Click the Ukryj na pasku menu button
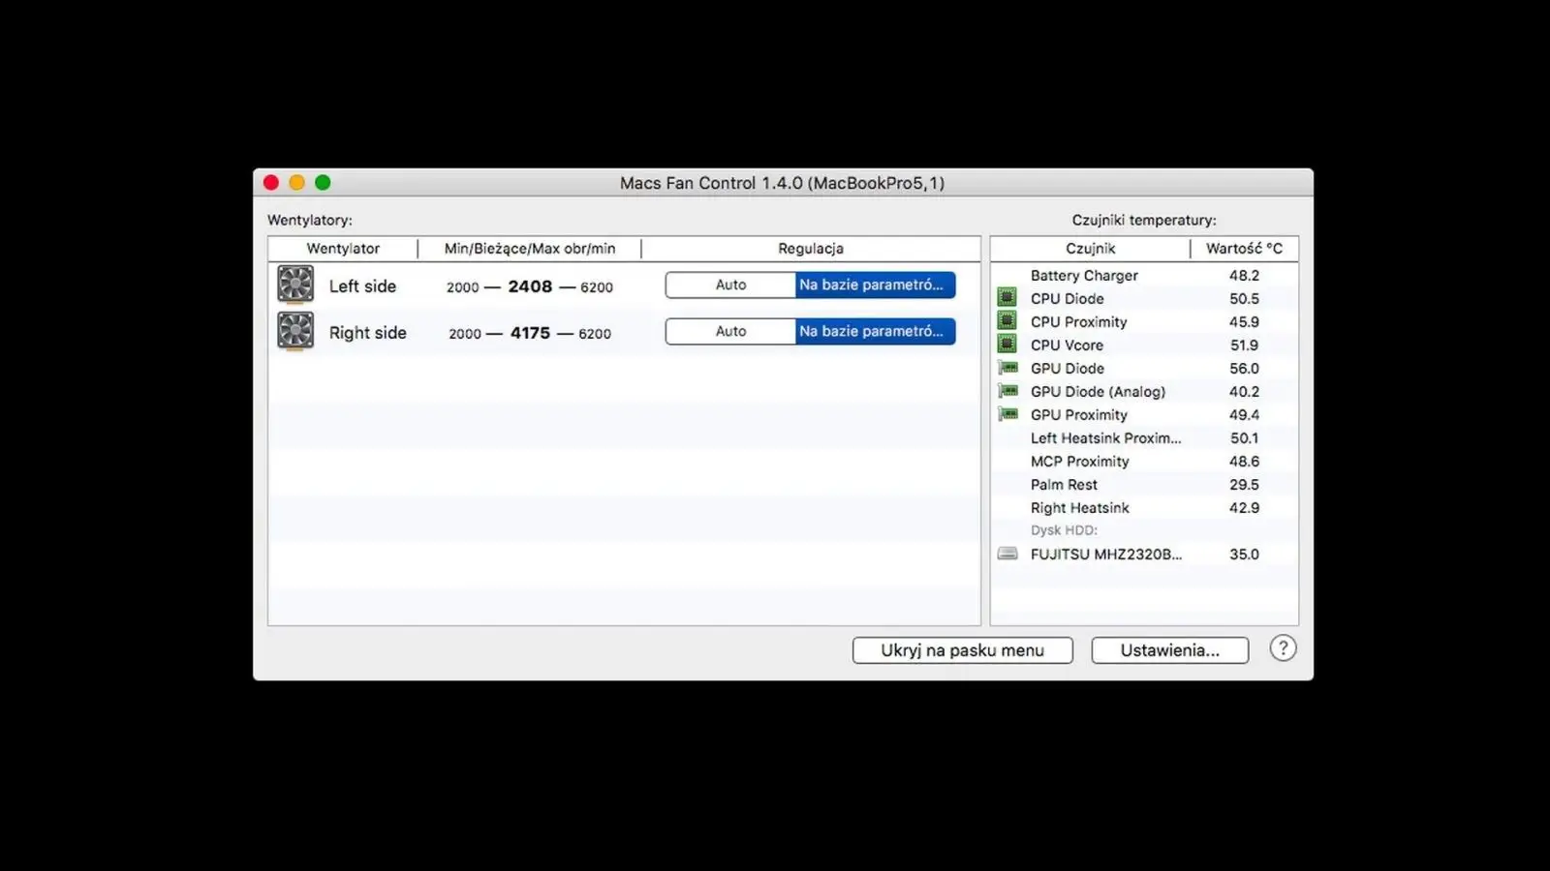 pos(962,650)
